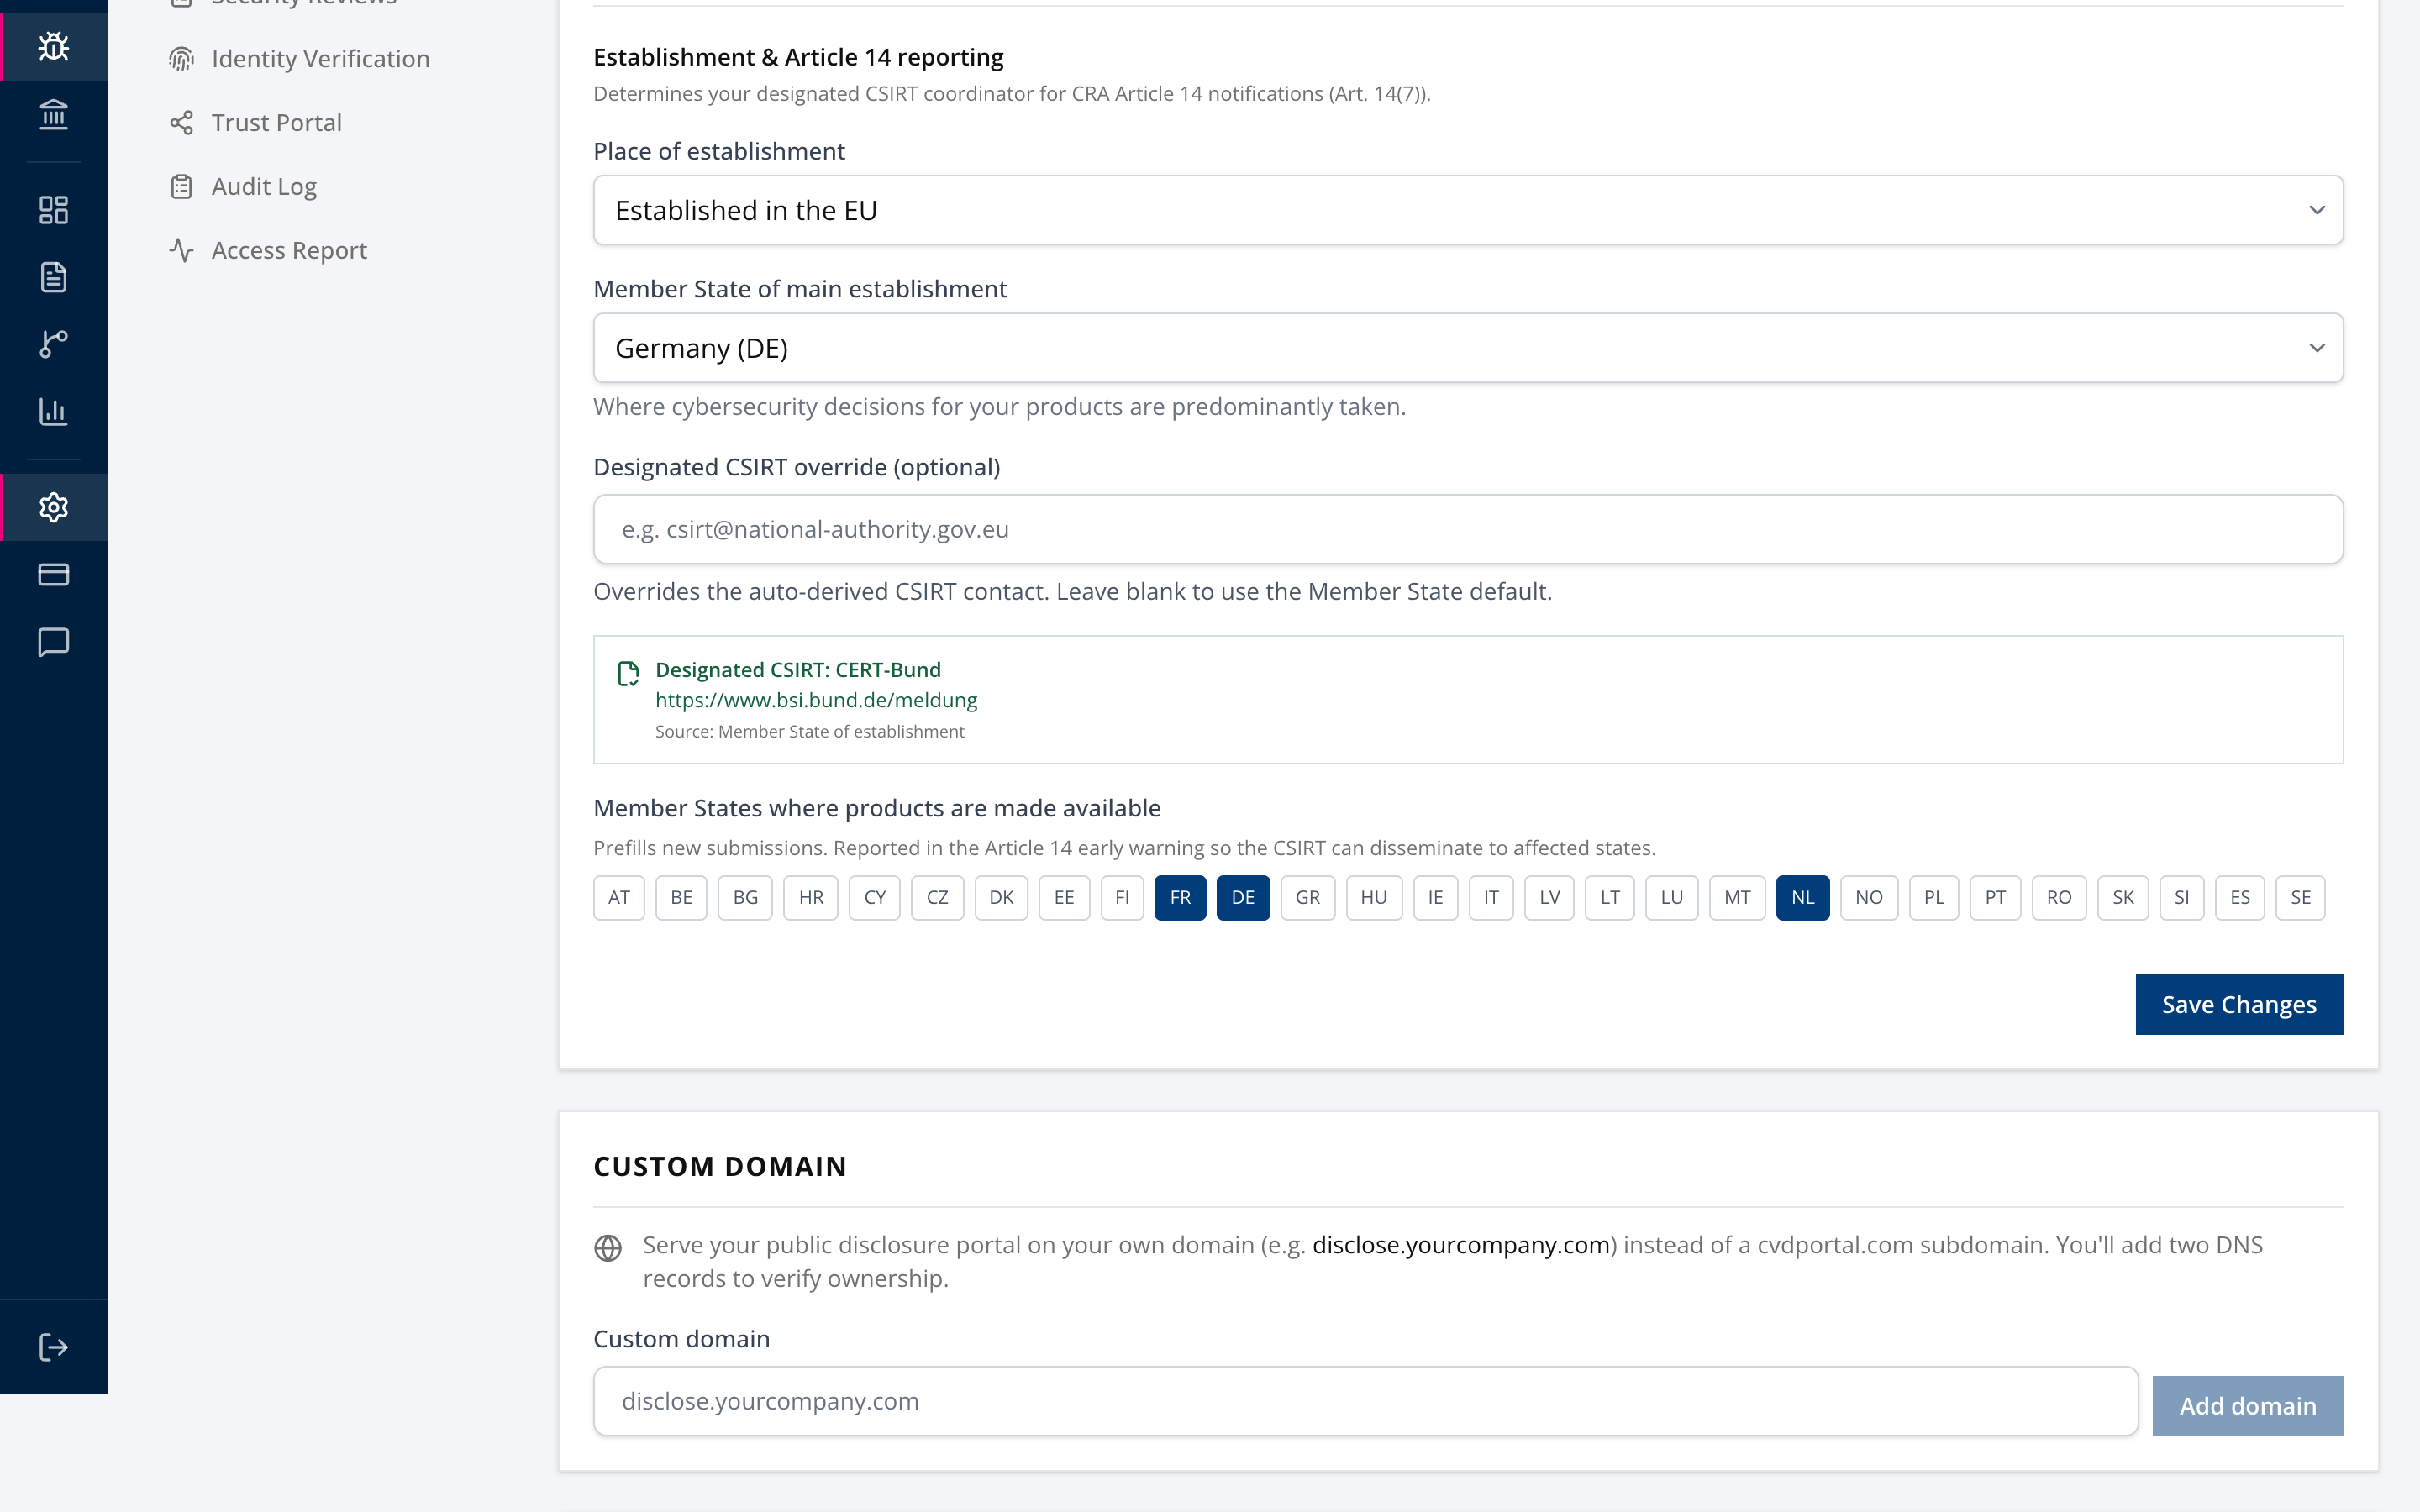The width and height of the screenshot is (2420, 1512).
Task: Click the disclose.yourcompany.com example text
Action: click(x=1461, y=1245)
